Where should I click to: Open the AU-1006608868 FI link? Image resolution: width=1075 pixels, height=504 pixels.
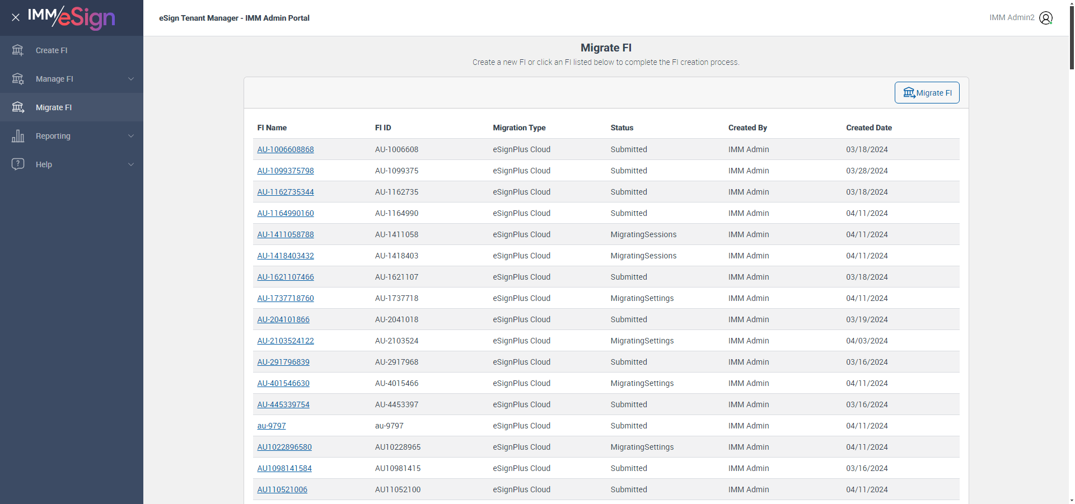point(286,149)
